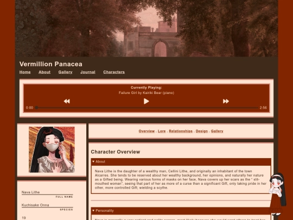Go to the Gallery page in top nav
Screen dimensions: 293x220
(x=66, y=72)
